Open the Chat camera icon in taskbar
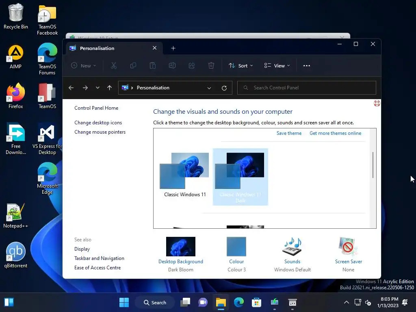This screenshot has width=416, height=312. [x=203, y=302]
